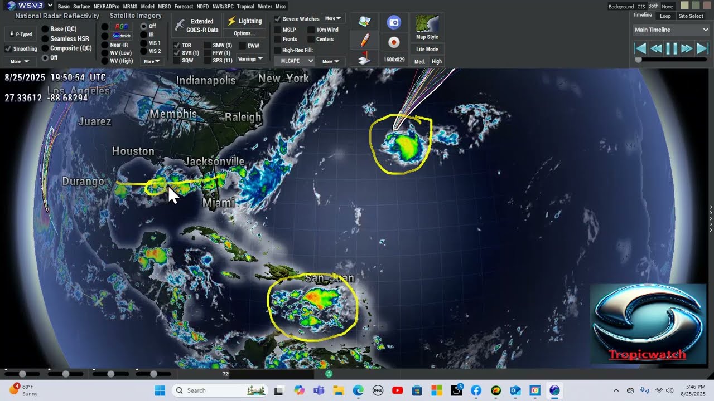Enable the 10m Wind checkbox

coord(311,30)
